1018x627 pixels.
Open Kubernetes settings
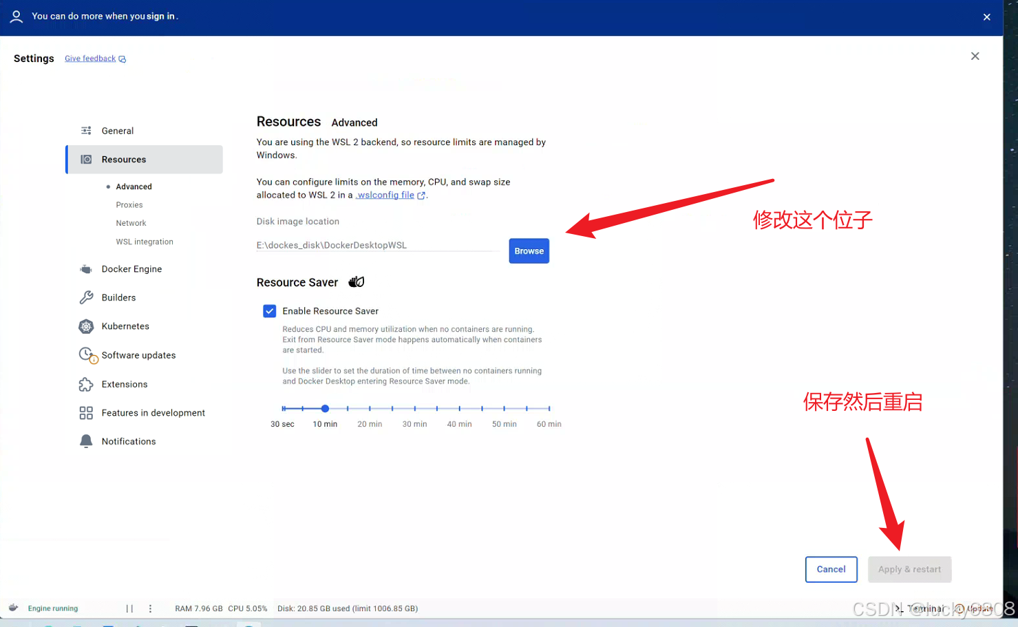point(125,326)
